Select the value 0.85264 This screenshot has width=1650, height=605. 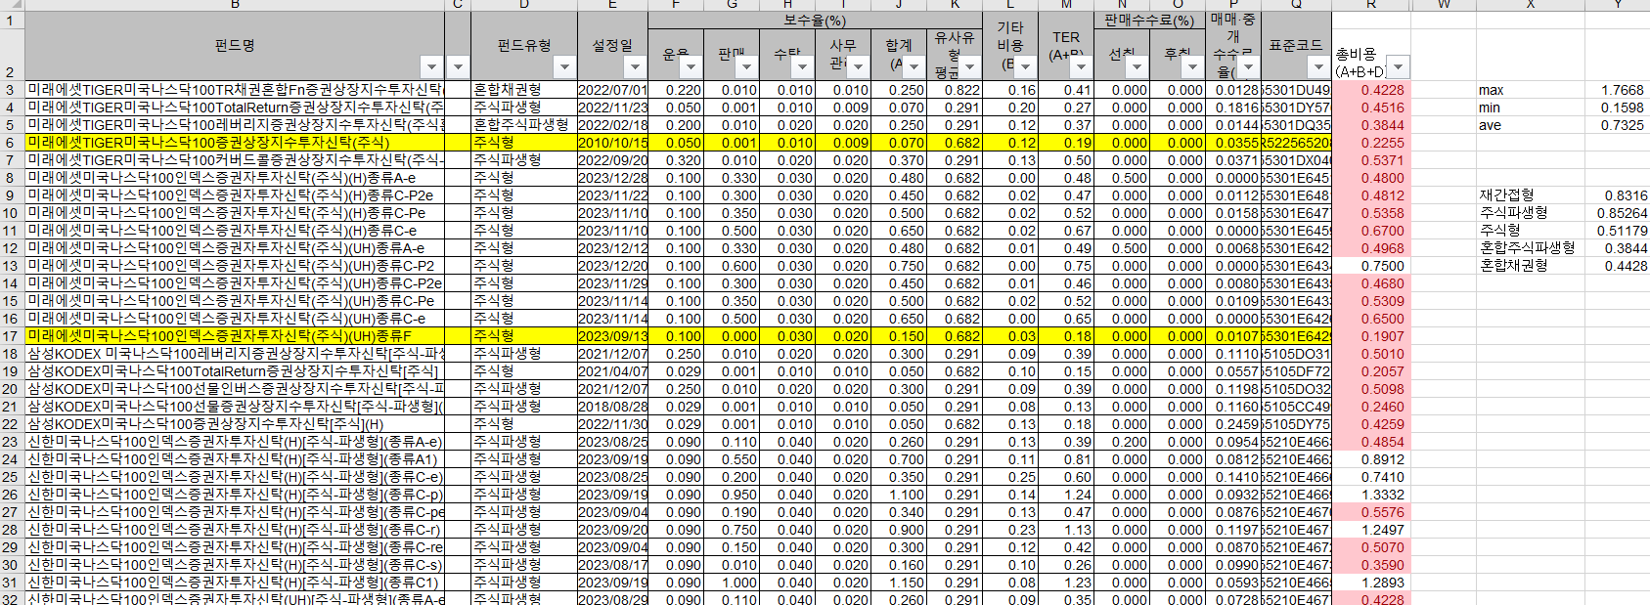(x=1617, y=213)
